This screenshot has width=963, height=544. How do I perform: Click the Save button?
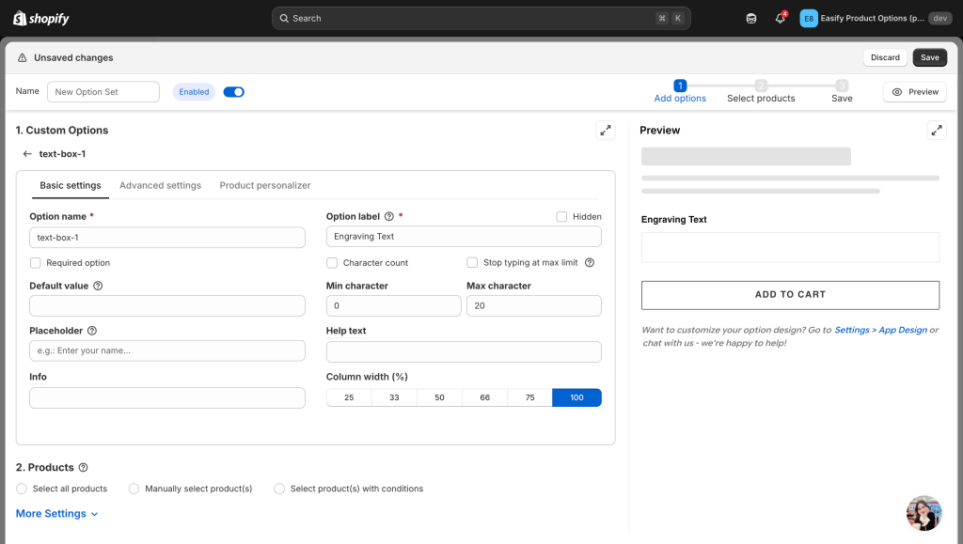click(929, 57)
